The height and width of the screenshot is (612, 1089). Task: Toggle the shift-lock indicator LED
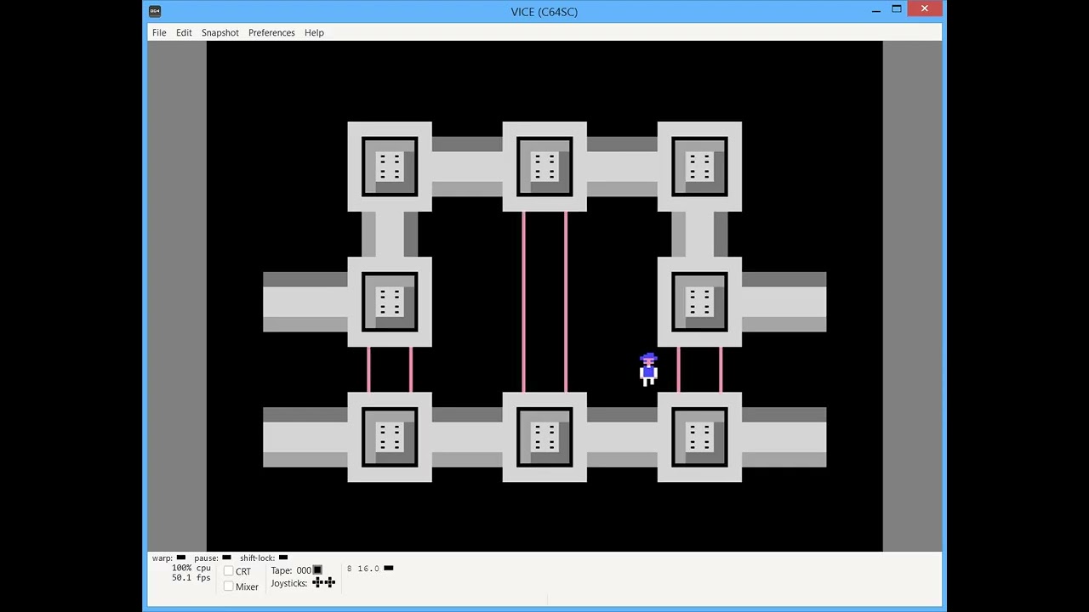click(x=283, y=558)
